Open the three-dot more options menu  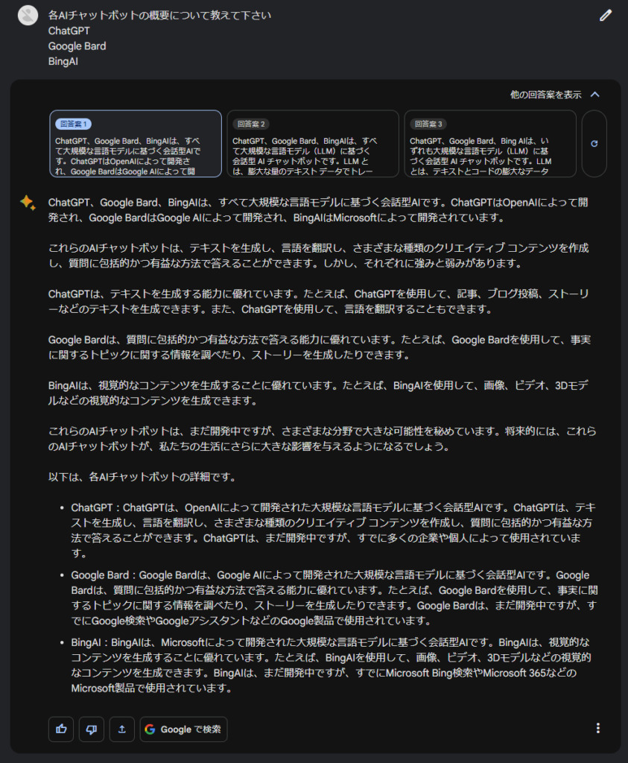(598, 728)
